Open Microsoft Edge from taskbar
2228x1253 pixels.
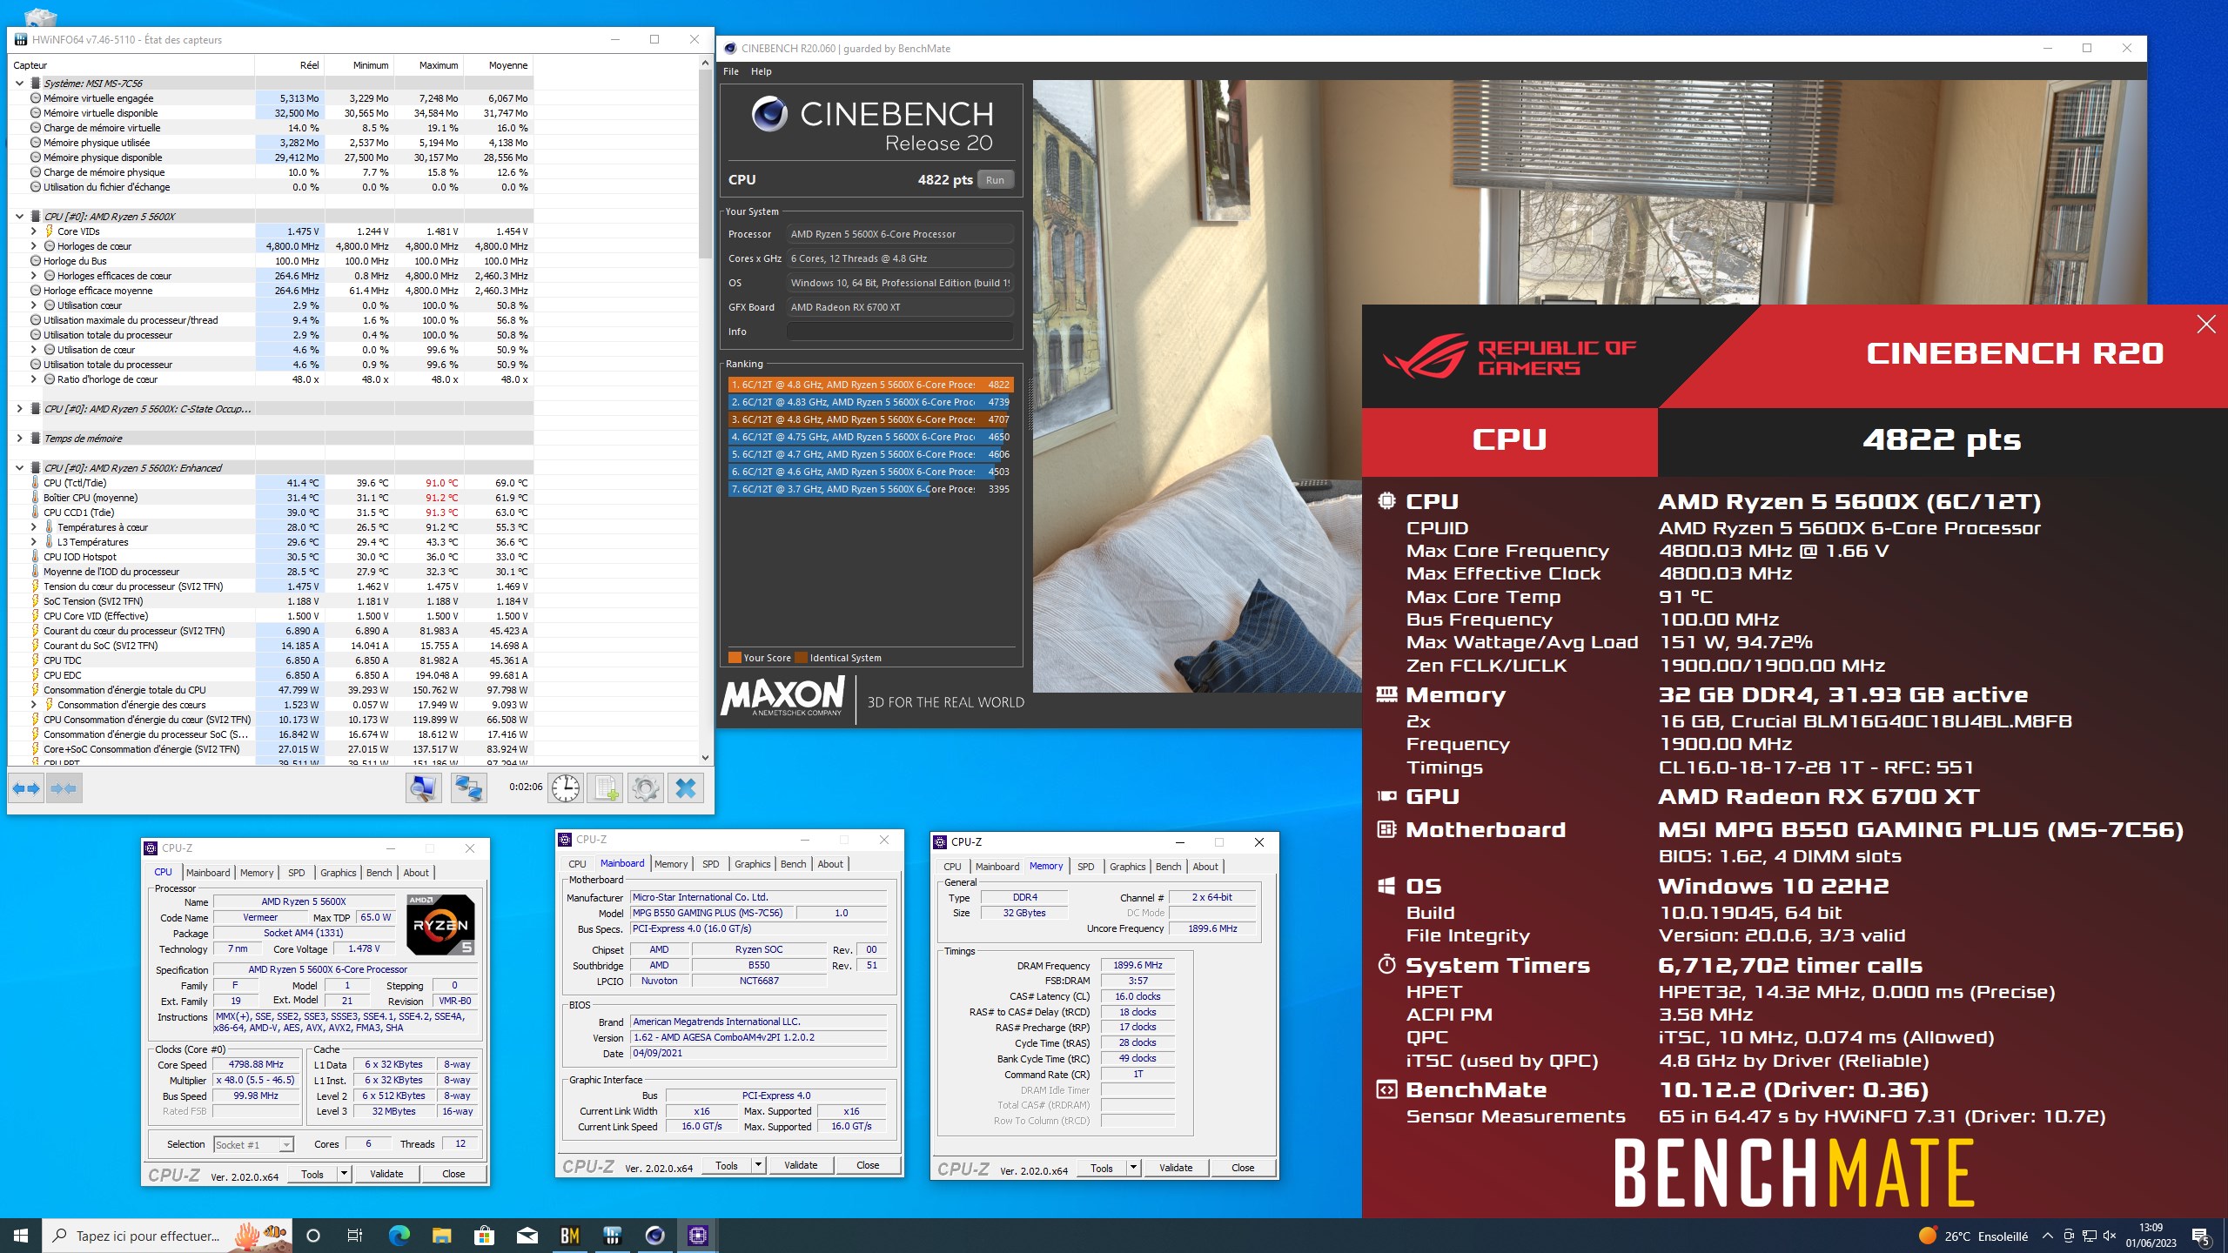click(399, 1236)
